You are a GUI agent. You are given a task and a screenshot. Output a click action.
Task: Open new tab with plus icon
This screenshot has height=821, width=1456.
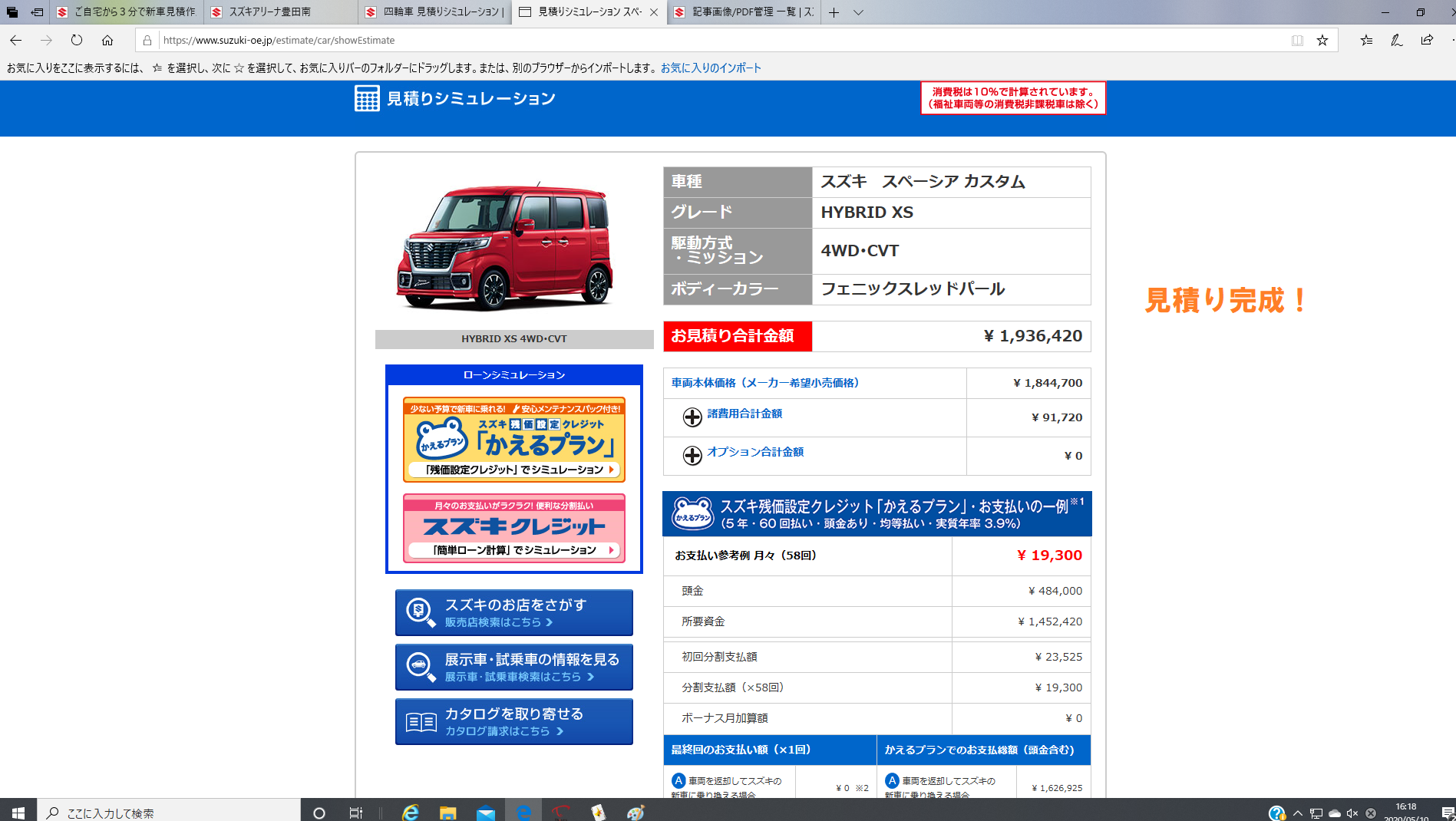[834, 12]
